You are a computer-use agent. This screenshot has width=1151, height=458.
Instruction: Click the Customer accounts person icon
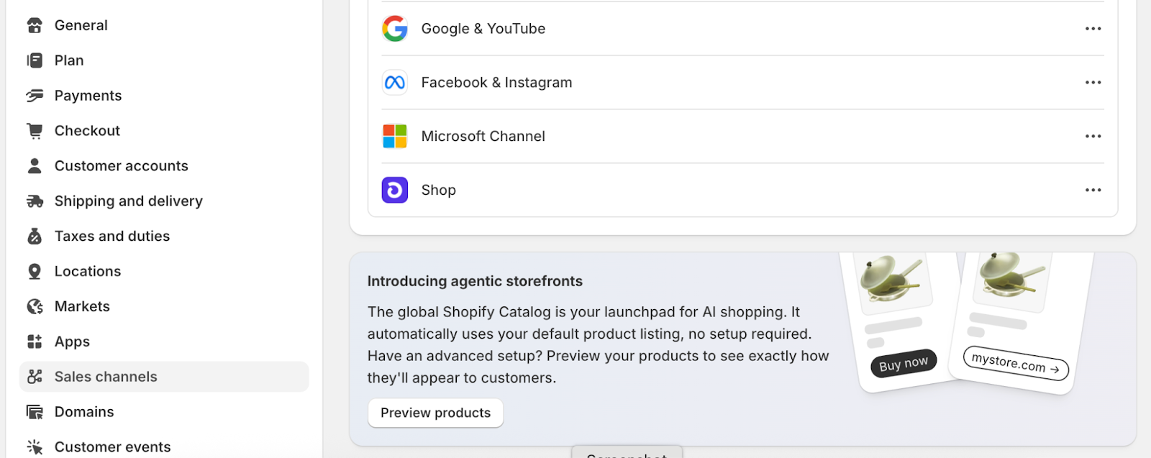pyautogui.click(x=35, y=166)
